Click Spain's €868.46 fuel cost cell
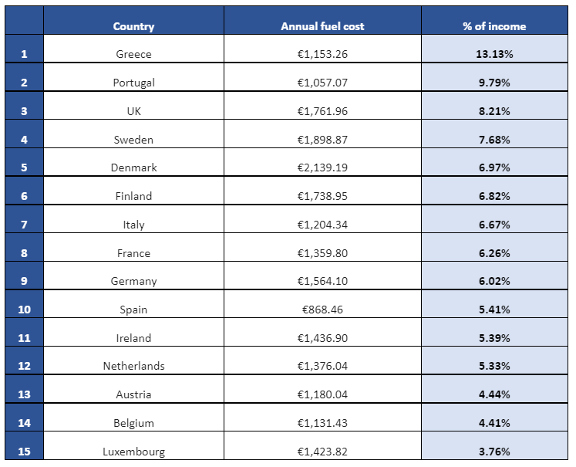The width and height of the screenshot is (576, 467). 322,304
